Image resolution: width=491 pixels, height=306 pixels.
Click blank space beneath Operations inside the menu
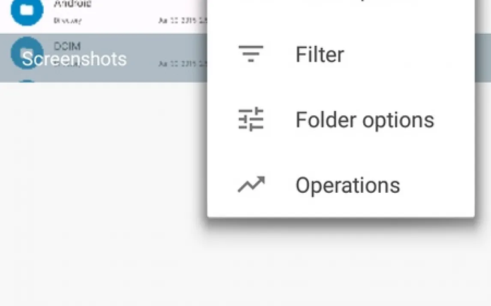[341, 209]
